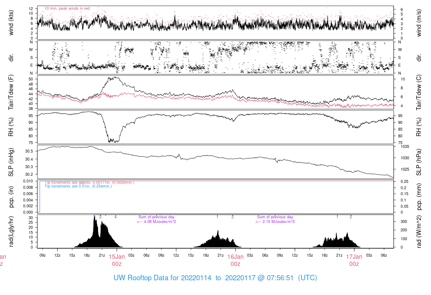Click the red tip increments 0.00171in. note
431x295 pixels.
coord(89,182)
